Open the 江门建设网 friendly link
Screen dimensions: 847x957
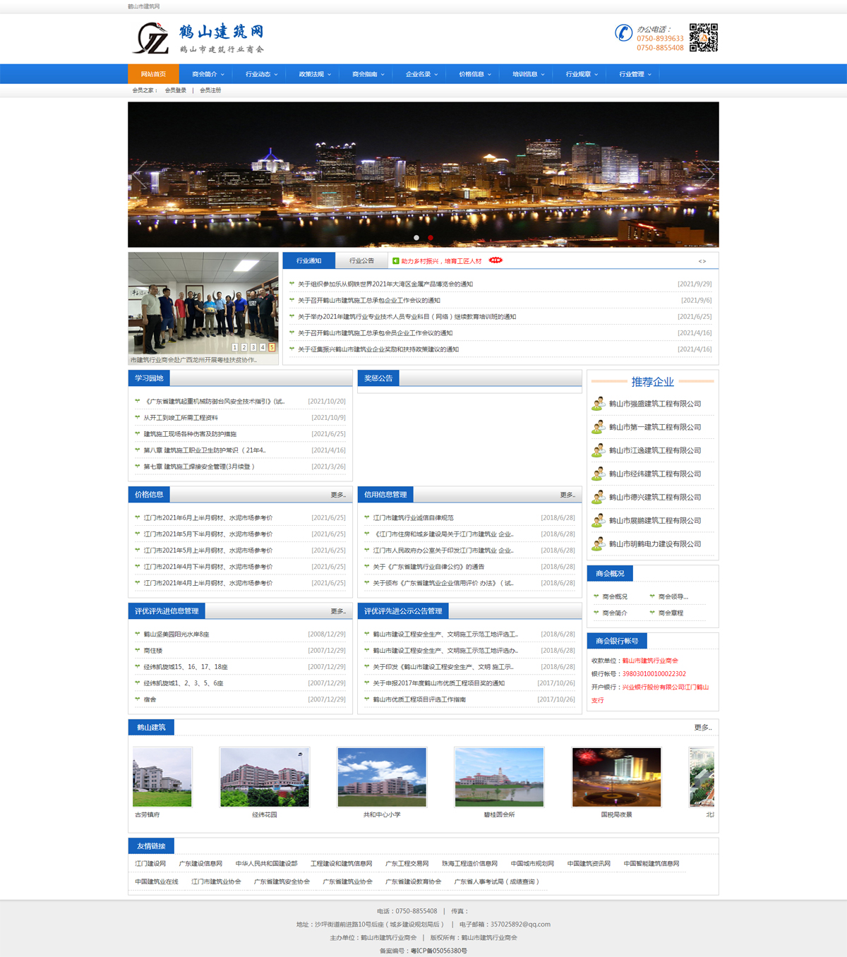click(x=150, y=864)
